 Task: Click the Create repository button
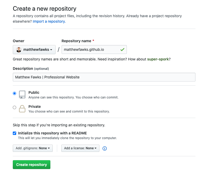point(32,165)
